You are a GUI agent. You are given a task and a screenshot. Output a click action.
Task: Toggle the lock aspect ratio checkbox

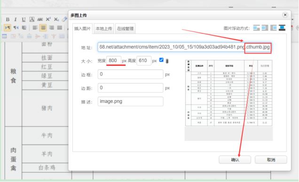161,60
